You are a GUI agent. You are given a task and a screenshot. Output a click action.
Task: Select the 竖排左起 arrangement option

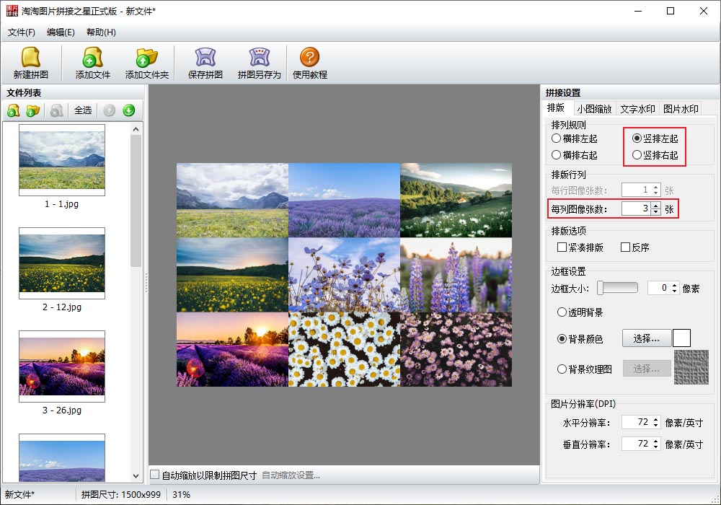pyautogui.click(x=655, y=139)
